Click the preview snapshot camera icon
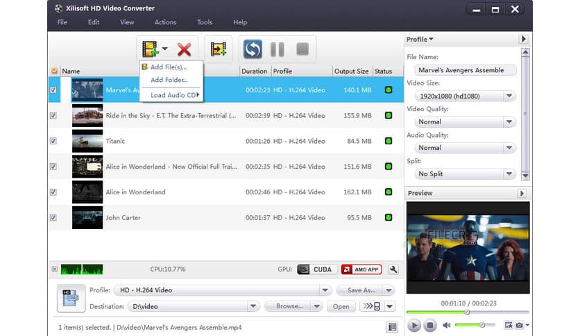Image resolution: width=580 pixels, height=336 pixels. (520, 325)
